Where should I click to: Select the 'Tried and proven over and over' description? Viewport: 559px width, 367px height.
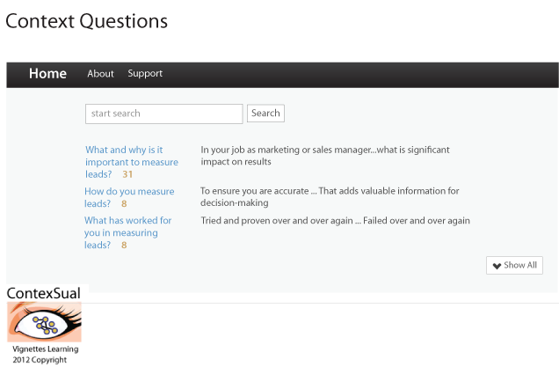point(335,221)
